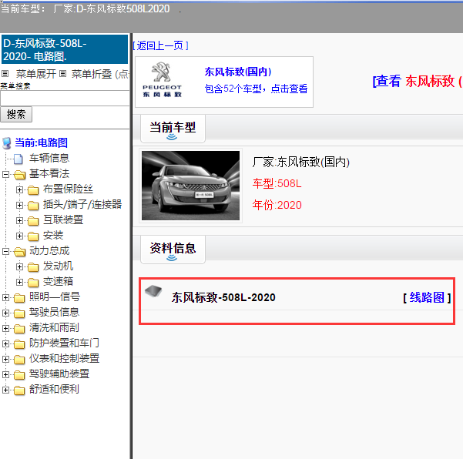Expand the 照明—信号 node
Screen dimensions: 463x459
pyautogui.click(x=5, y=297)
